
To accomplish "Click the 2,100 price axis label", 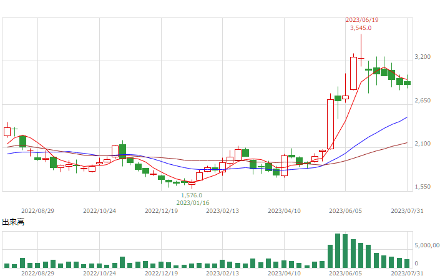I will (423, 144).
